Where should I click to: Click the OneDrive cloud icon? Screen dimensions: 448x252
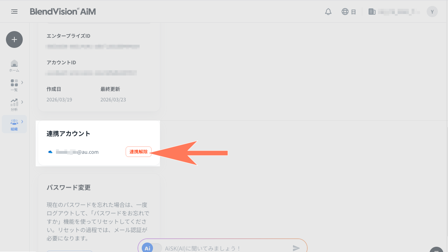(x=50, y=152)
